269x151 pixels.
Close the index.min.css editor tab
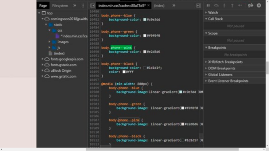click(149, 5)
